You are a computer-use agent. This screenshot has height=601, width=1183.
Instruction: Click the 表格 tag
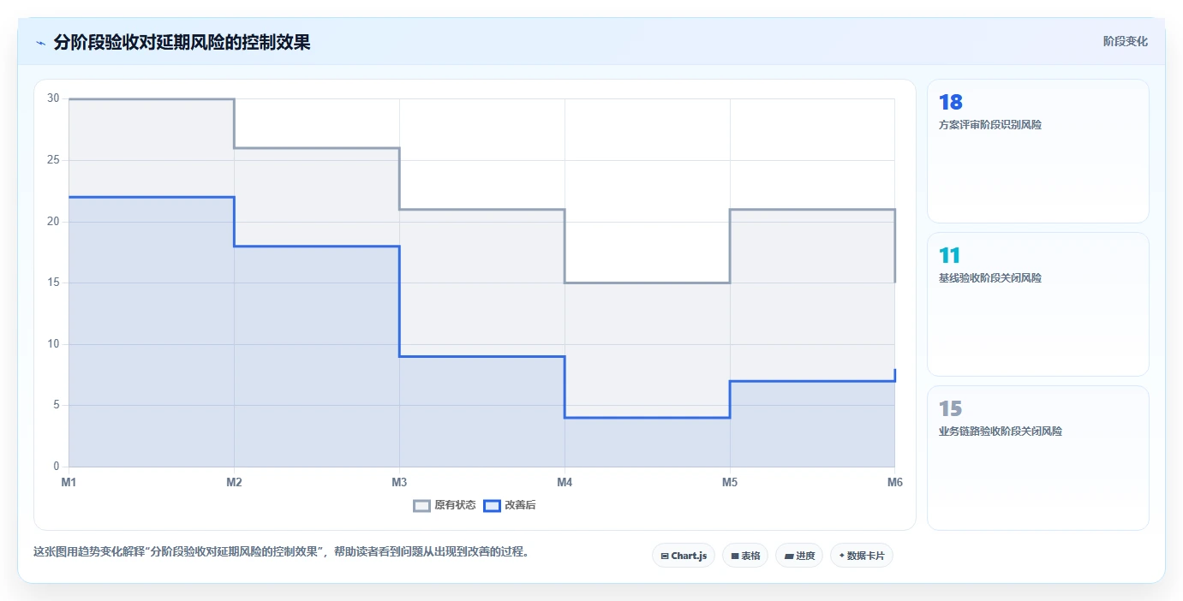pos(745,556)
